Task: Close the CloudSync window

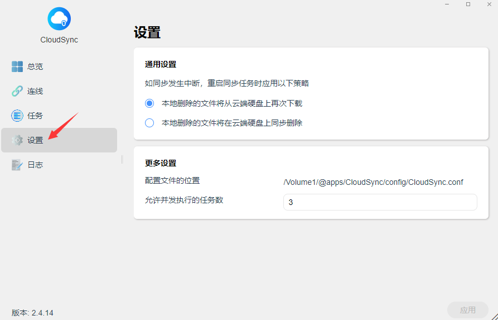Action: pos(489,4)
